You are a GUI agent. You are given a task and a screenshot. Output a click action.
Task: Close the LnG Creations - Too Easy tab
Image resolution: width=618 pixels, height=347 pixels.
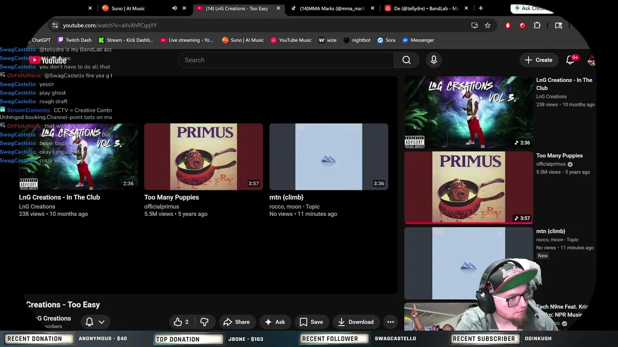pos(278,8)
